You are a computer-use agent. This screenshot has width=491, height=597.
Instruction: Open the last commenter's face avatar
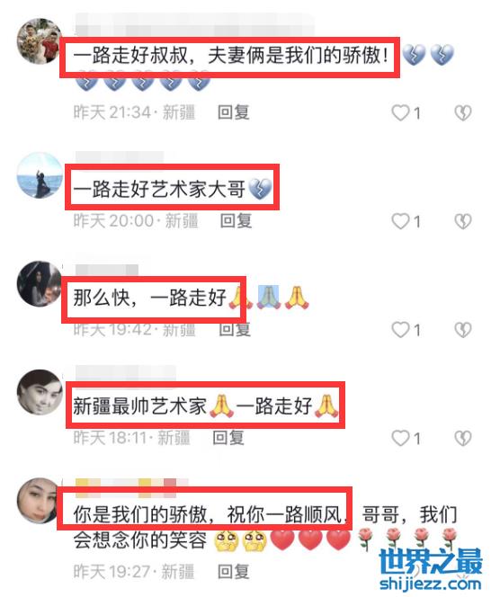click(x=38, y=501)
